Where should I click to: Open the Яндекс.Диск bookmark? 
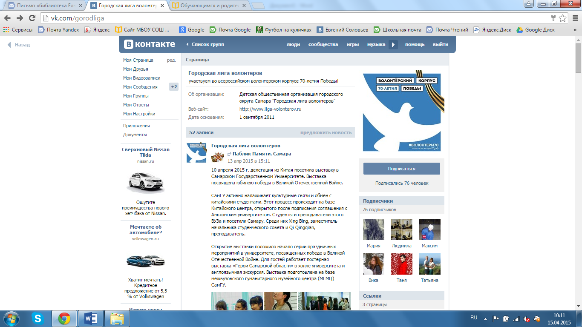pyautogui.click(x=492, y=30)
